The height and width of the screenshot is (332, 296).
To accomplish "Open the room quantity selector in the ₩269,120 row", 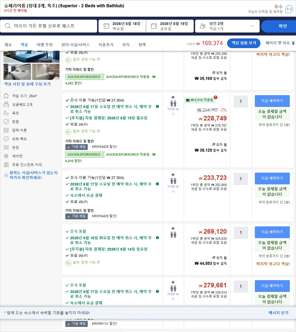I will [241, 233].
